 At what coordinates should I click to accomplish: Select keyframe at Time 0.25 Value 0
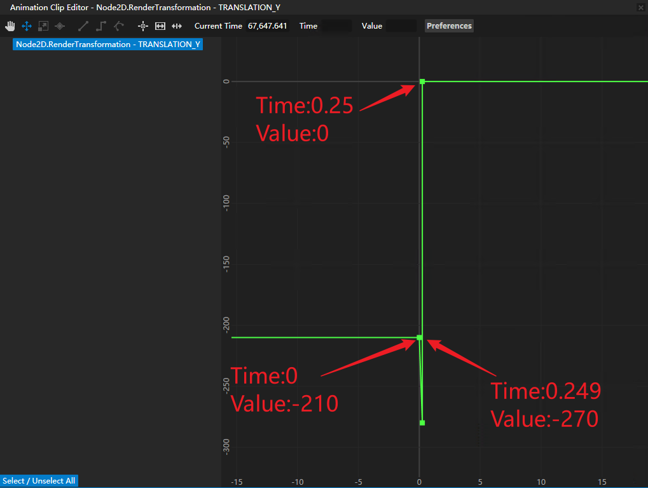[x=422, y=81]
